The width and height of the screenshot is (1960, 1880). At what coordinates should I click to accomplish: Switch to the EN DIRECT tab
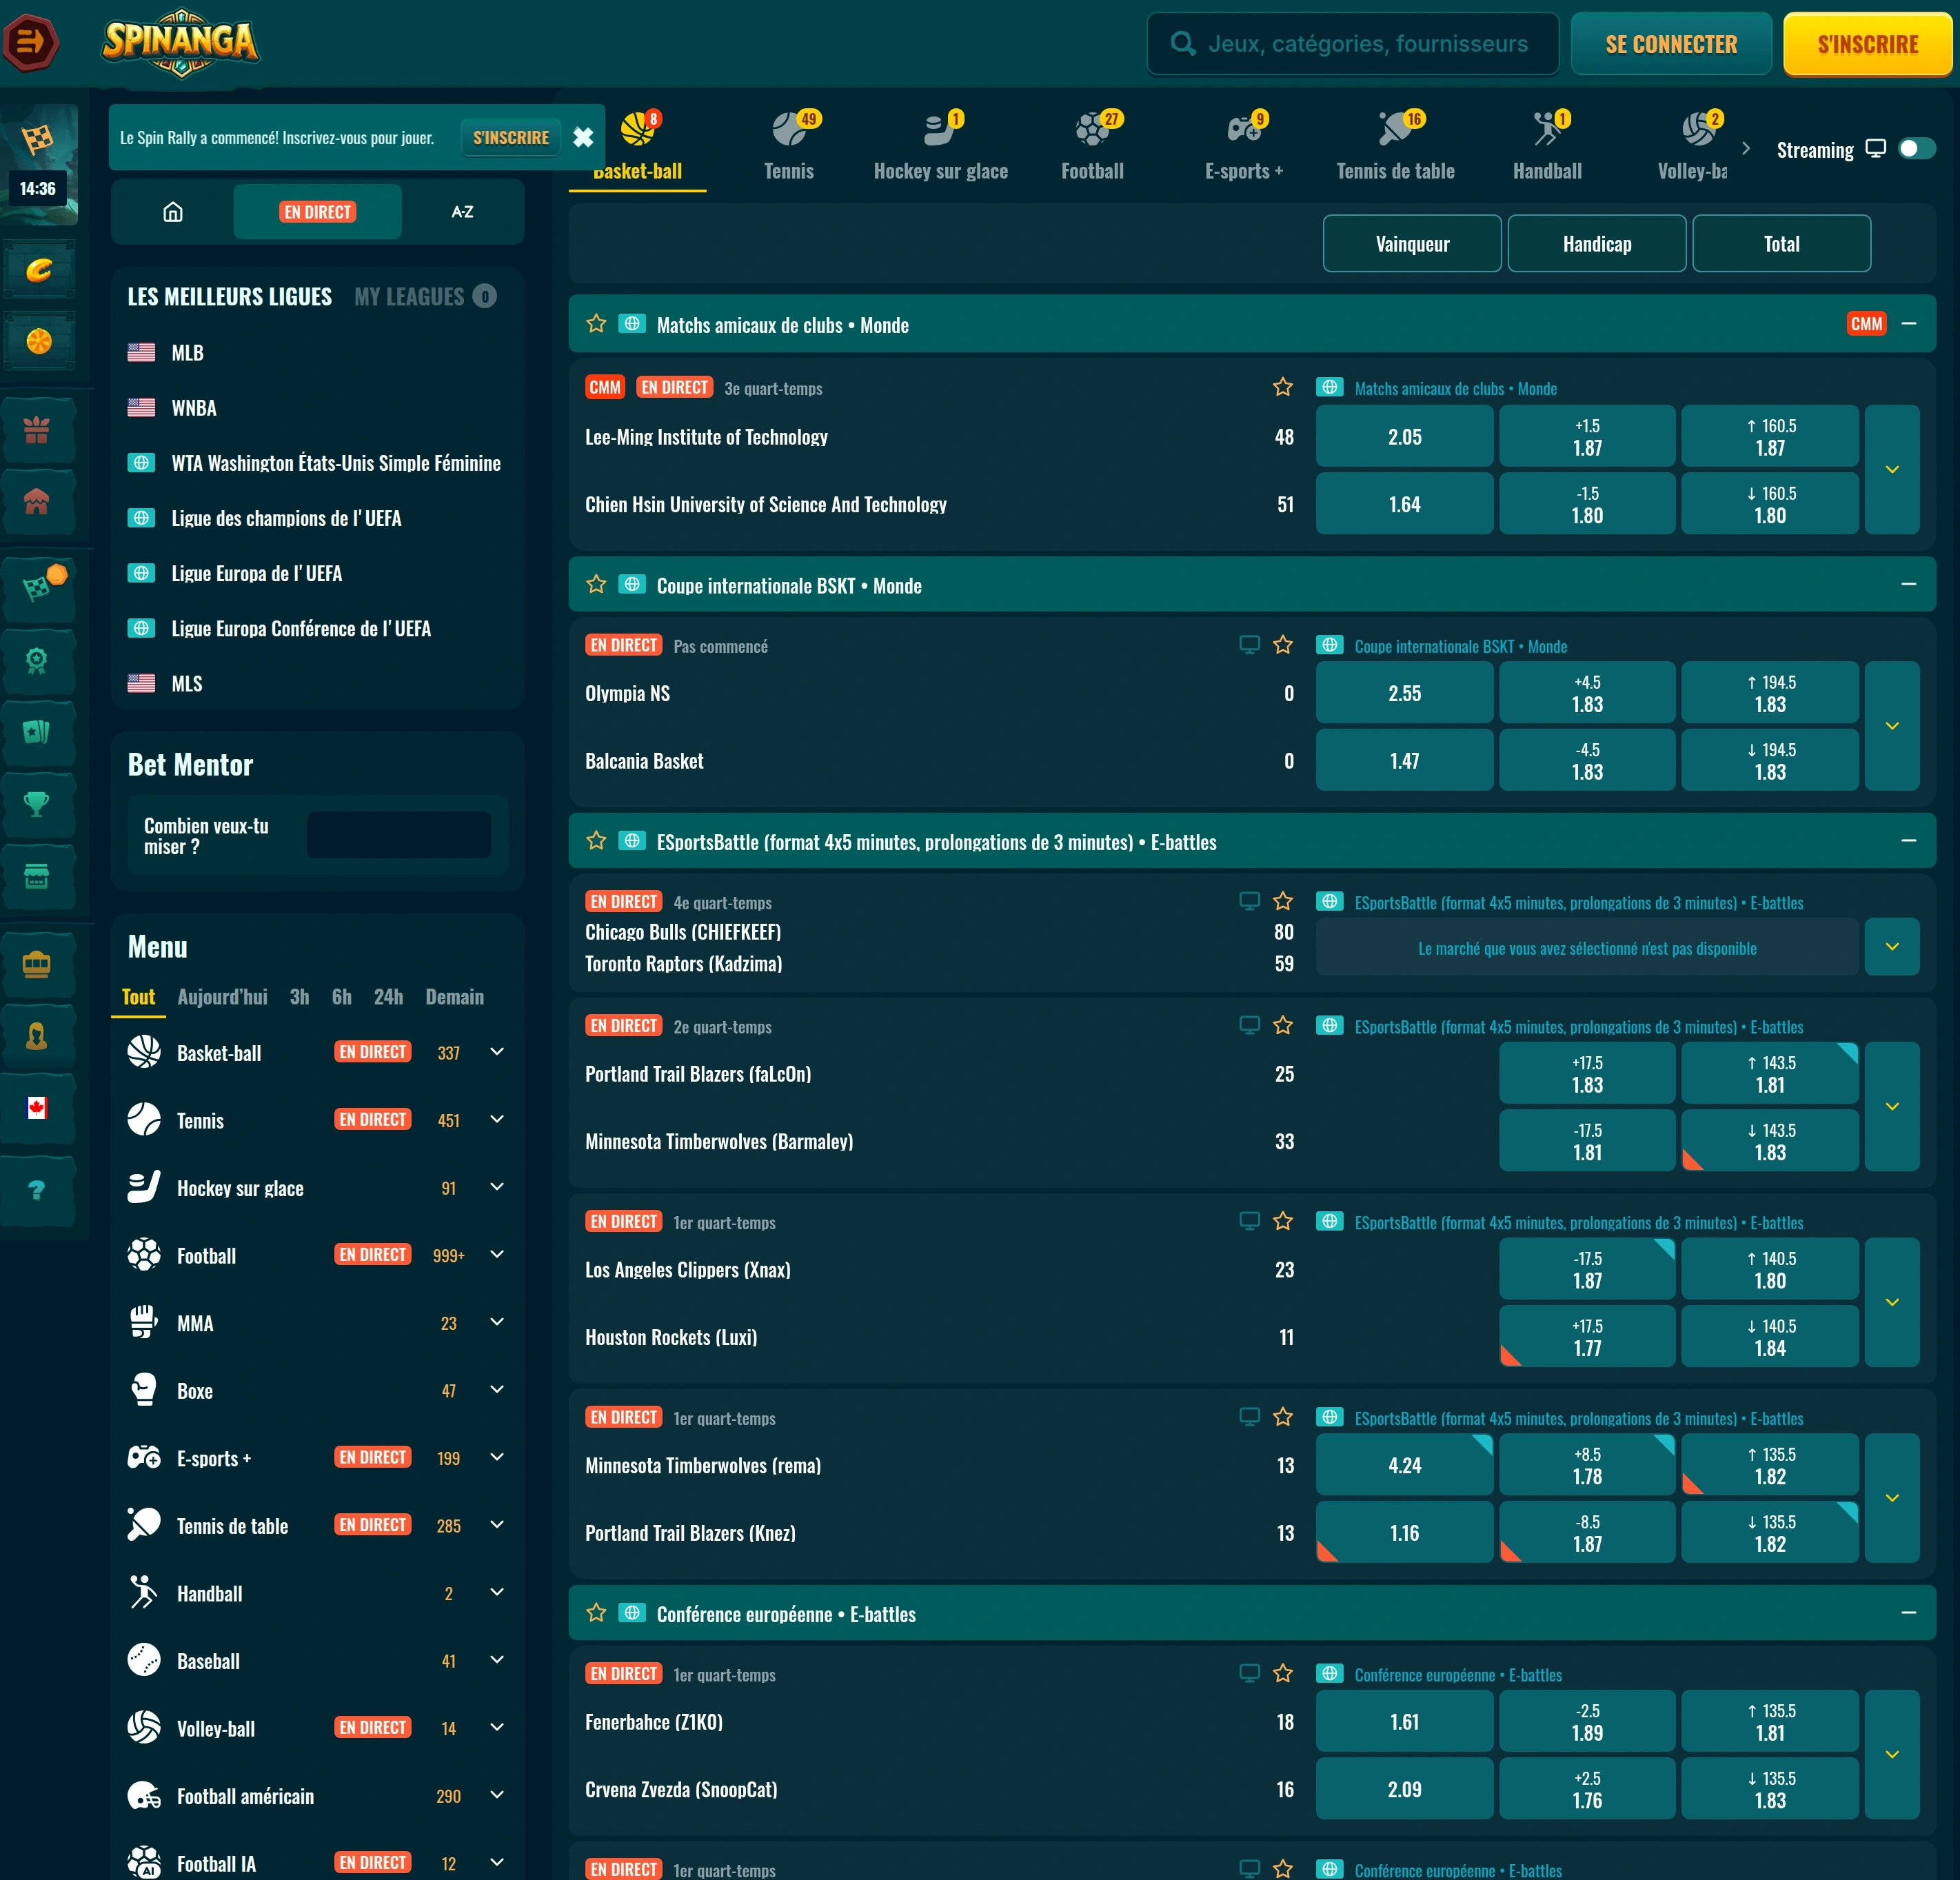pos(318,212)
